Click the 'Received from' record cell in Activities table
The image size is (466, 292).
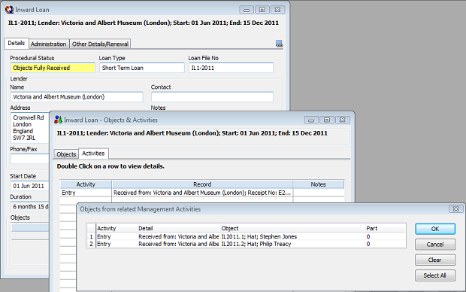tap(202, 193)
